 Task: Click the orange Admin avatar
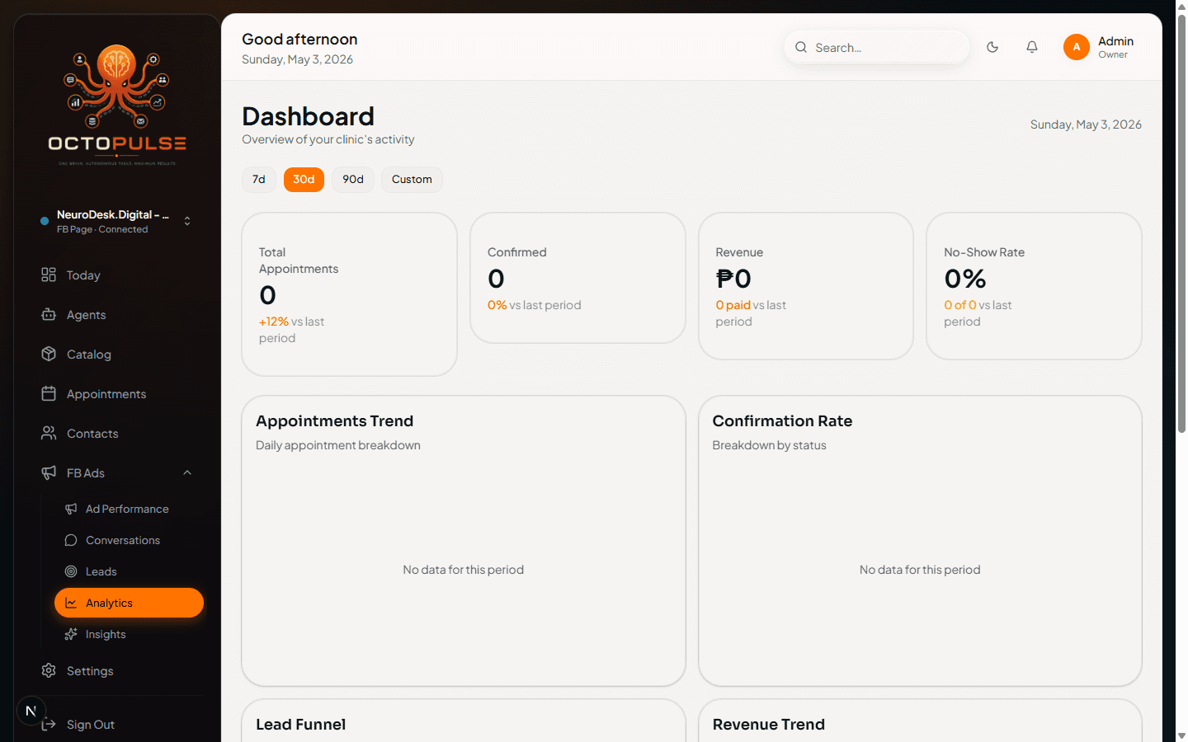pos(1077,47)
